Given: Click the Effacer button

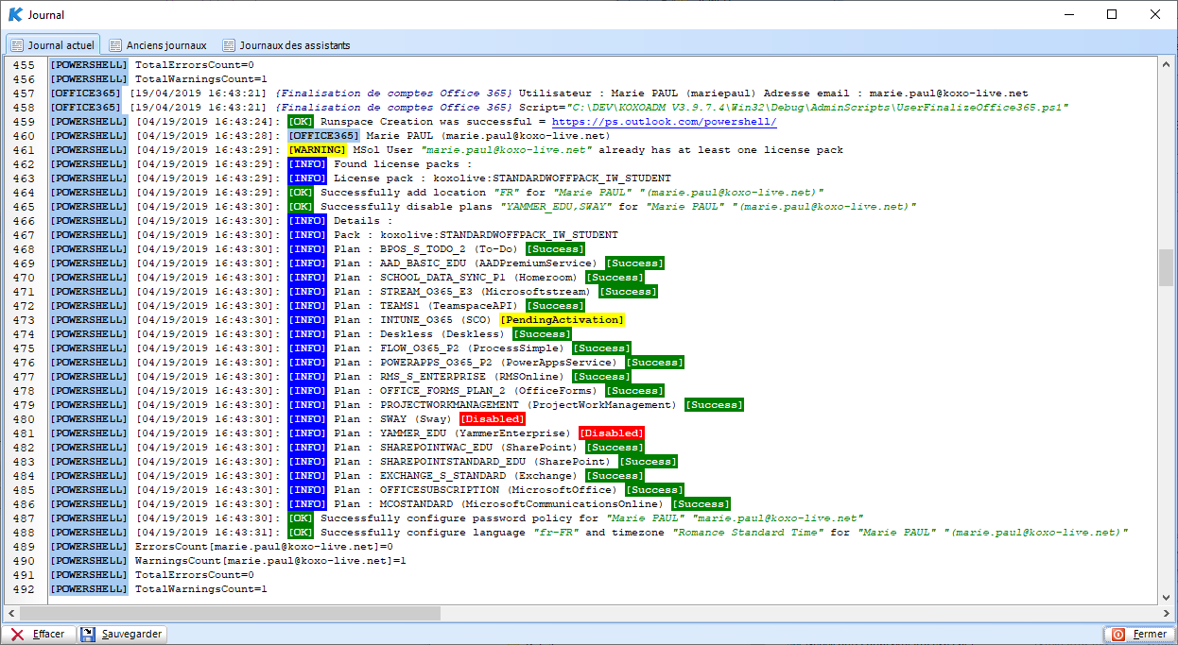Looking at the screenshot, I should pyautogui.click(x=39, y=635).
